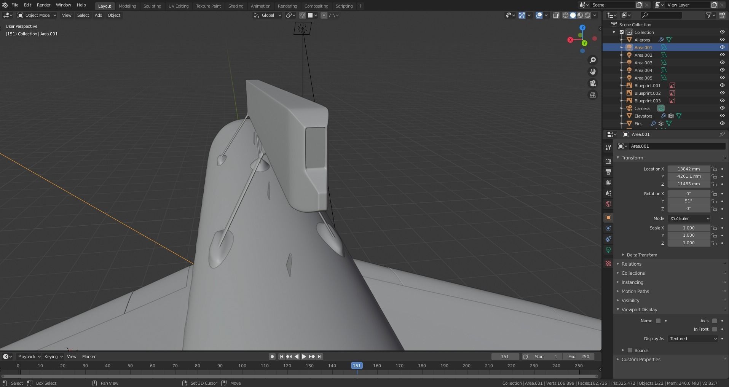This screenshot has width=729, height=387.
Task: Open the Scene properties tab
Action: point(608,193)
